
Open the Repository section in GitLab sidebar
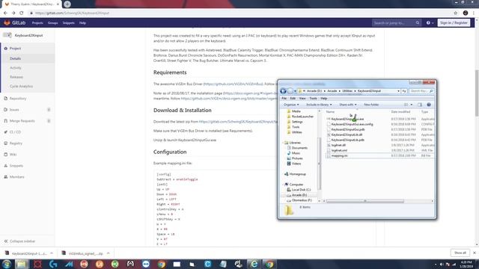(18, 99)
